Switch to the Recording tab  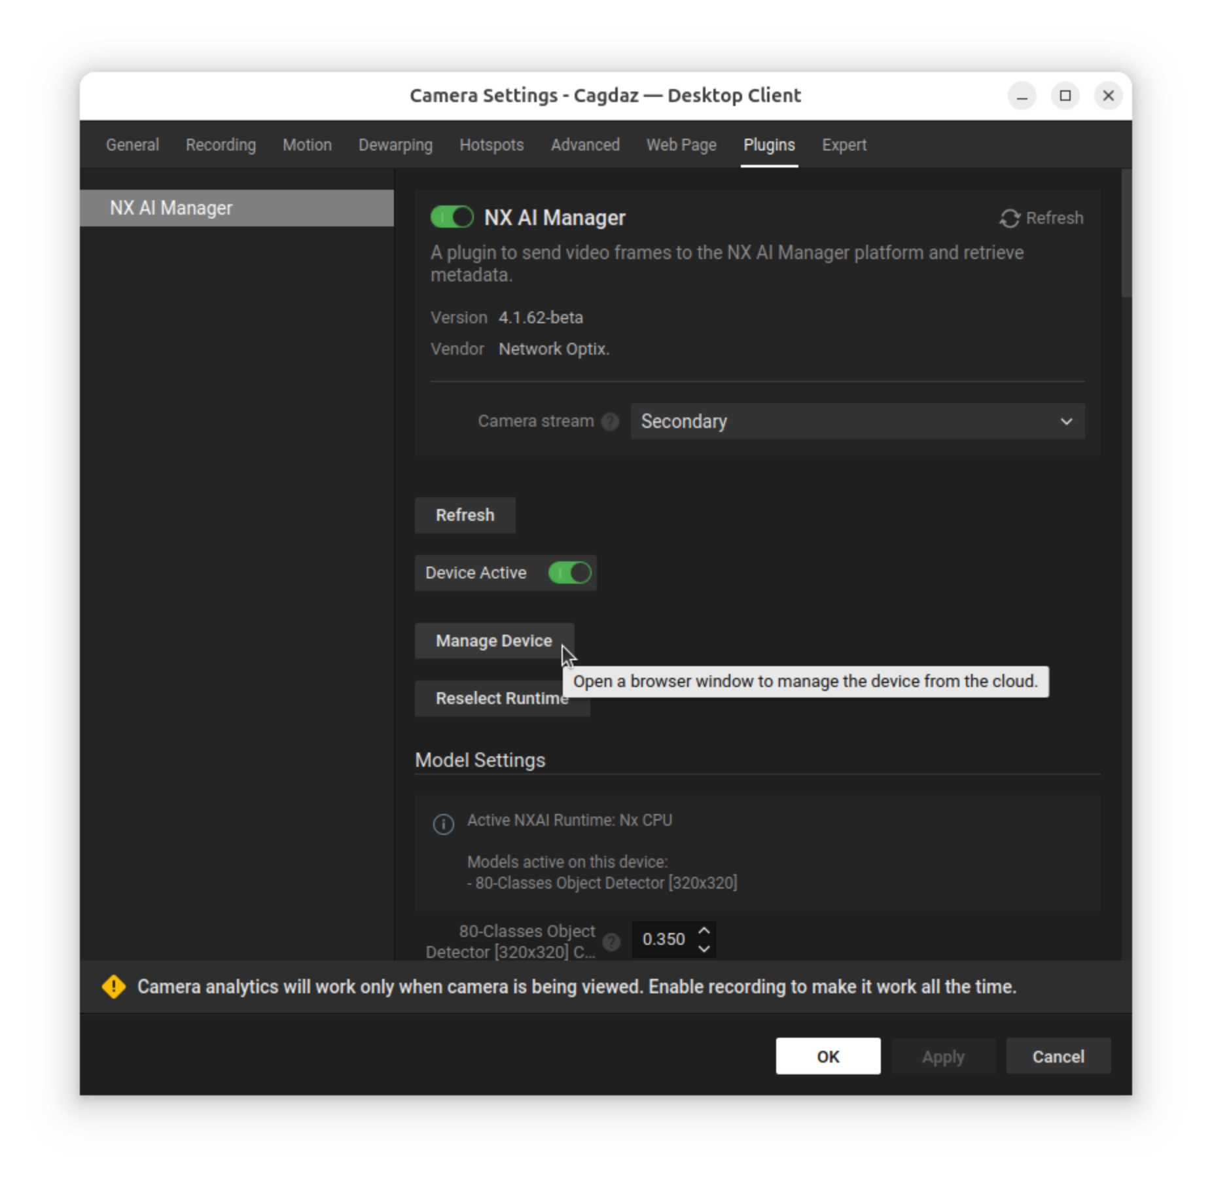(221, 145)
